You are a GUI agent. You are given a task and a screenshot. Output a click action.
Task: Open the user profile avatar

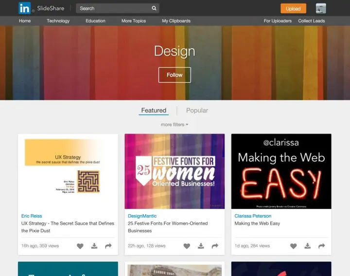(321, 8)
